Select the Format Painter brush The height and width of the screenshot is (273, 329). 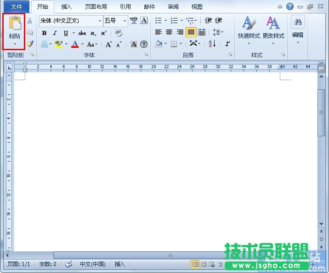point(30,44)
